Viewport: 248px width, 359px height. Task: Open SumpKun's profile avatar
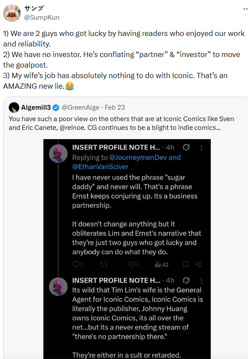pos(12,13)
